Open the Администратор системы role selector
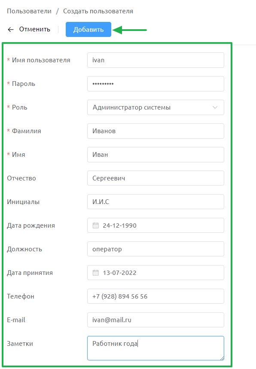The width and height of the screenshot is (256, 369). tap(155, 107)
